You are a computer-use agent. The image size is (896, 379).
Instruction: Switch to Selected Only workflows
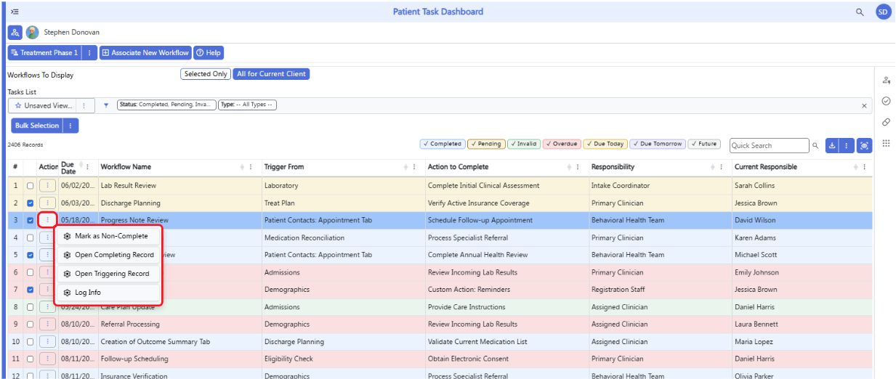(206, 74)
